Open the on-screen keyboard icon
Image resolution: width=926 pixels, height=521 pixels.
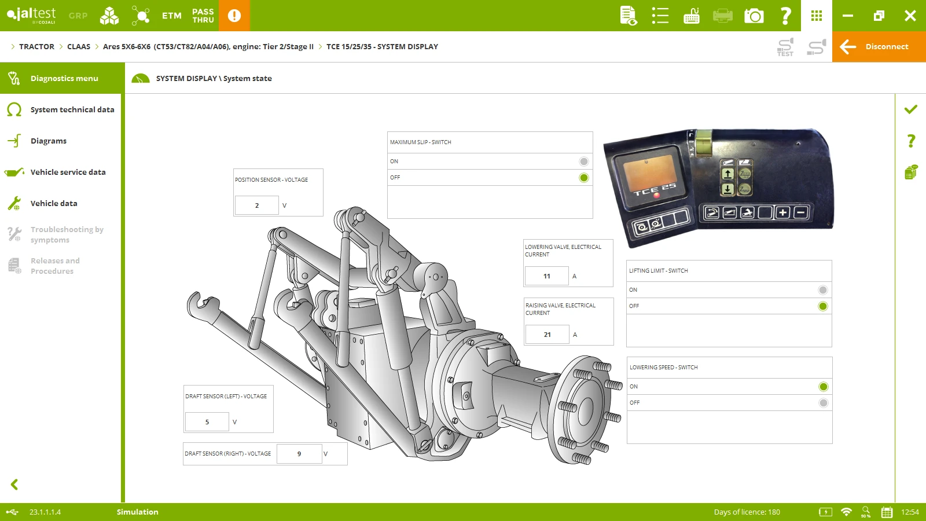[692, 16]
